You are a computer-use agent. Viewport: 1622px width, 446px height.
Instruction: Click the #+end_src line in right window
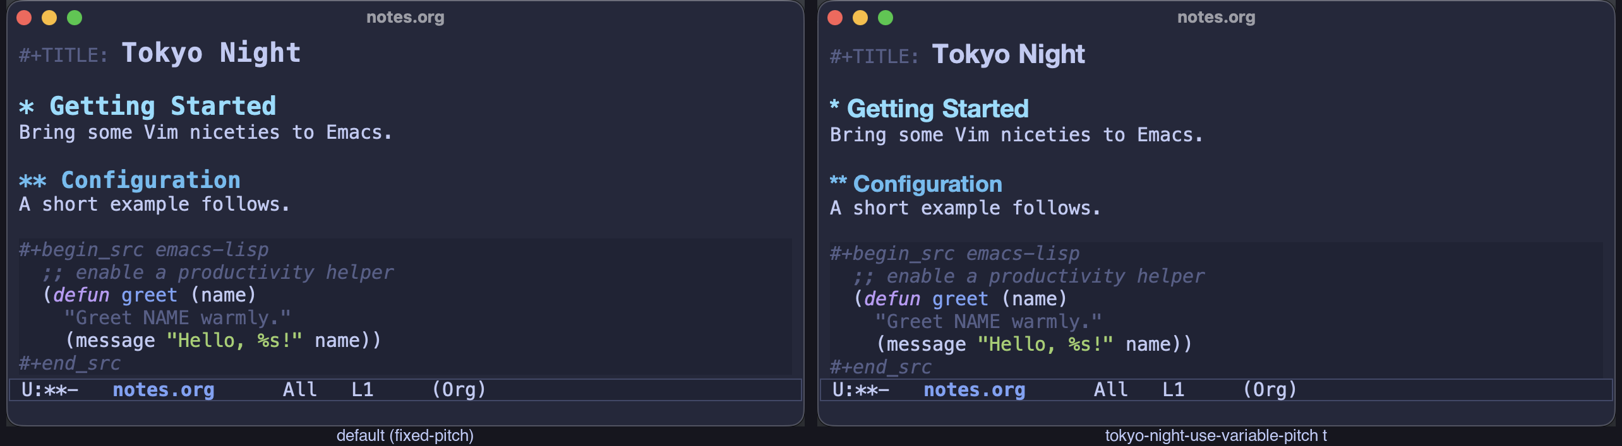tap(880, 367)
